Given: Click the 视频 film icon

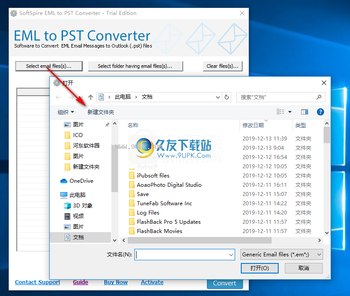Looking at the screenshot, I should (x=67, y=216).
